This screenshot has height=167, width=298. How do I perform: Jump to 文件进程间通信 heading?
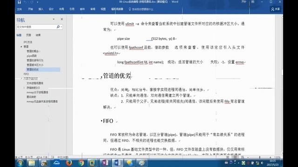(x=35, y=83)
